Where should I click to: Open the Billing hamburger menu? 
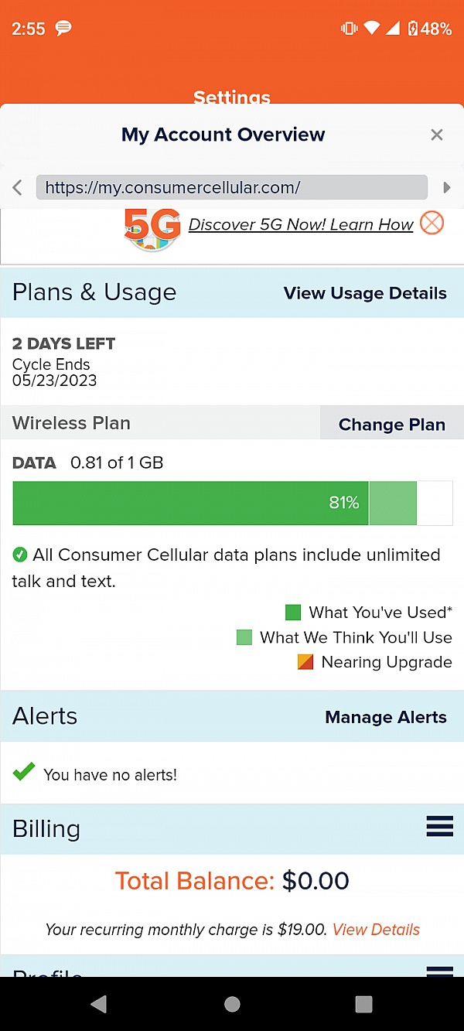pyautogui.click(x=439, y=827)
